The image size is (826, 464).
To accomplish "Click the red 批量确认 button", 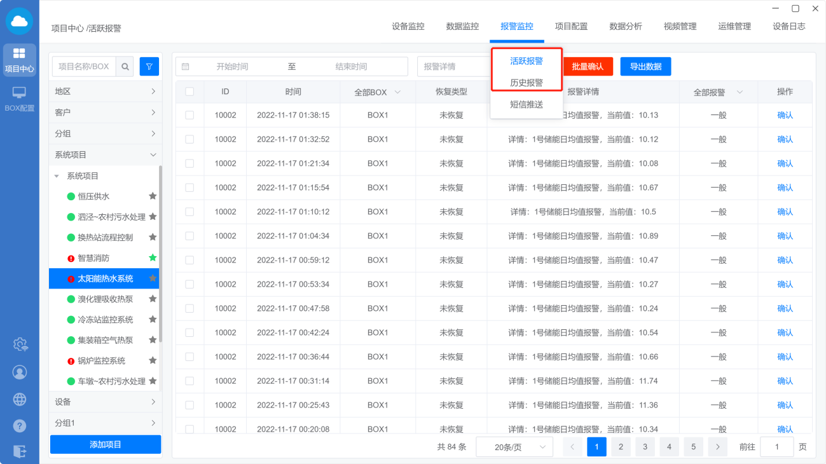I will coord(588,67).
